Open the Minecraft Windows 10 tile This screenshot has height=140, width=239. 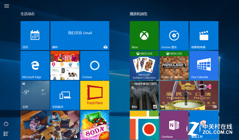pos(174,65)
